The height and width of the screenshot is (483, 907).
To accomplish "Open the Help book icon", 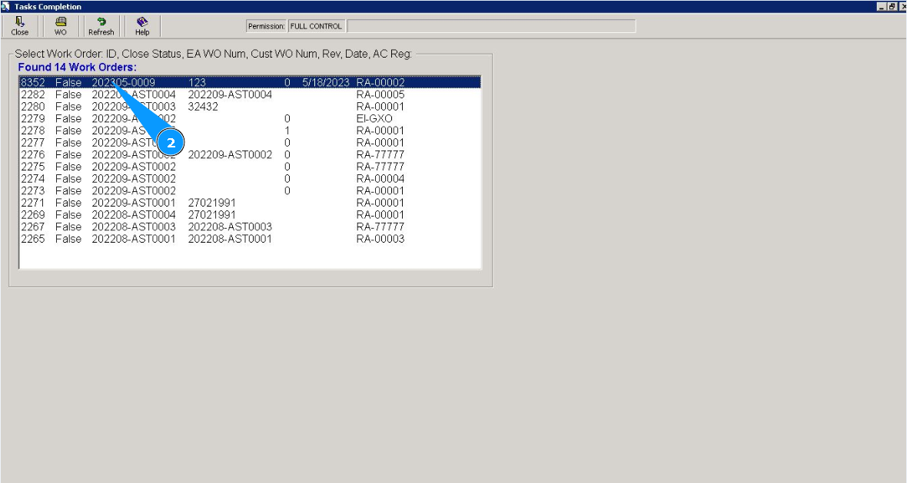I will tap(142, 26).
